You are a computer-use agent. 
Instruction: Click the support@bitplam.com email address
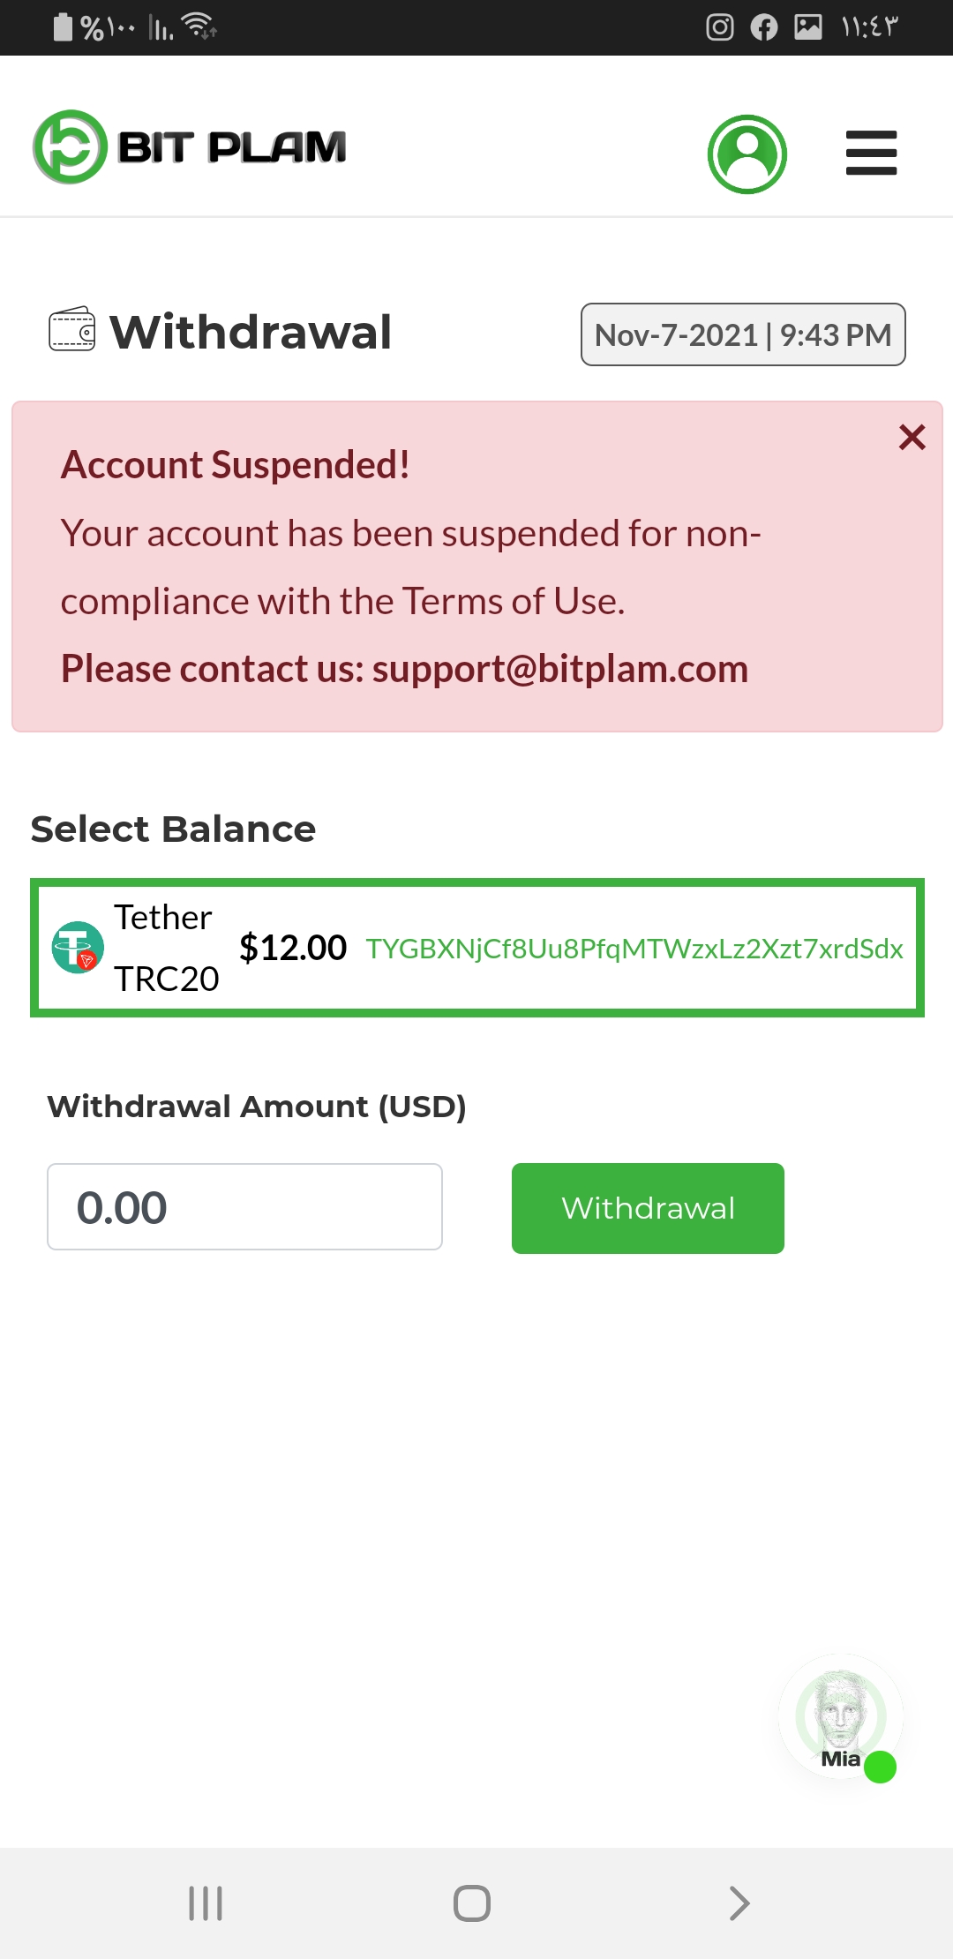coord(559,669)
